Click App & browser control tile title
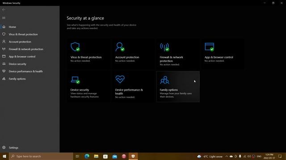This screenshot has width=286, height=160. (219, 57)
